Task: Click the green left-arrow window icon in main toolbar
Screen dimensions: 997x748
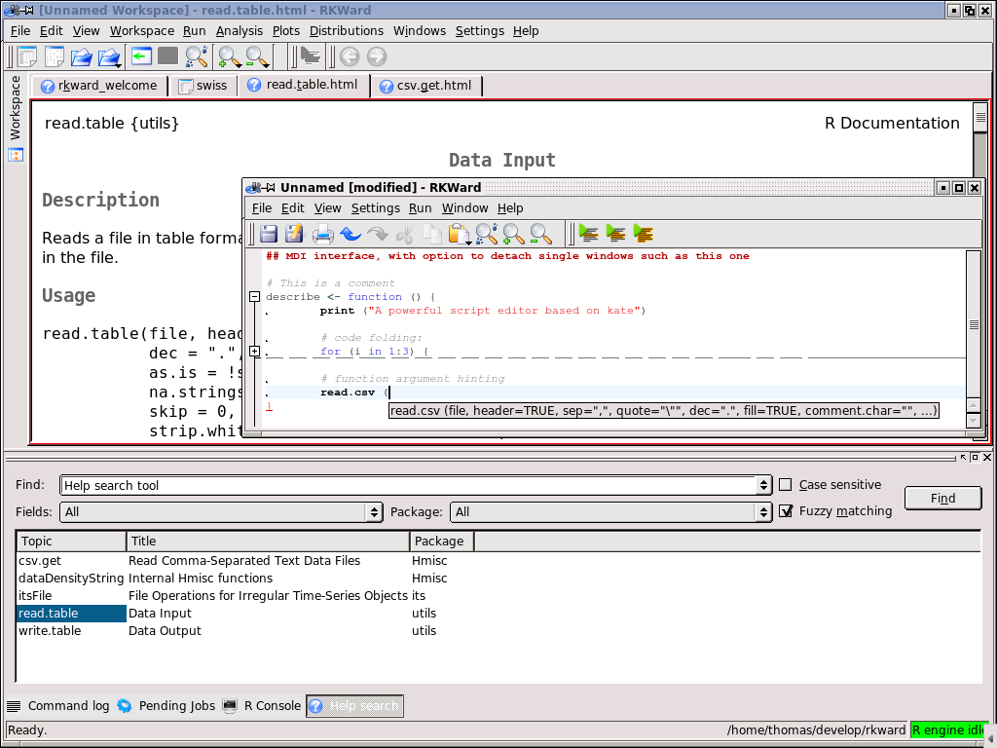Action: (141, 56)
